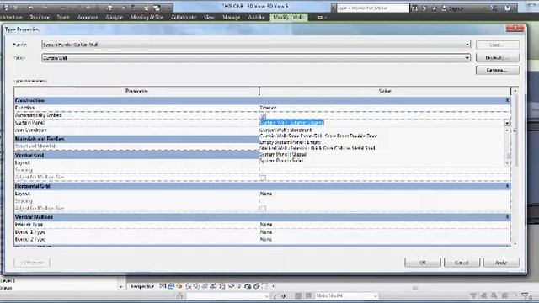Toggle the Crop View icon
539x303 pixels.
pos(205,286)
